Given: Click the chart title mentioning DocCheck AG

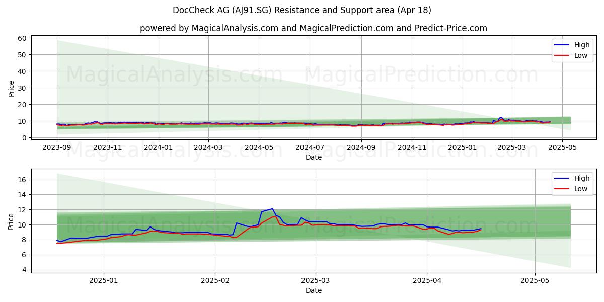Looking at the screenshot, I should point(302,10).
